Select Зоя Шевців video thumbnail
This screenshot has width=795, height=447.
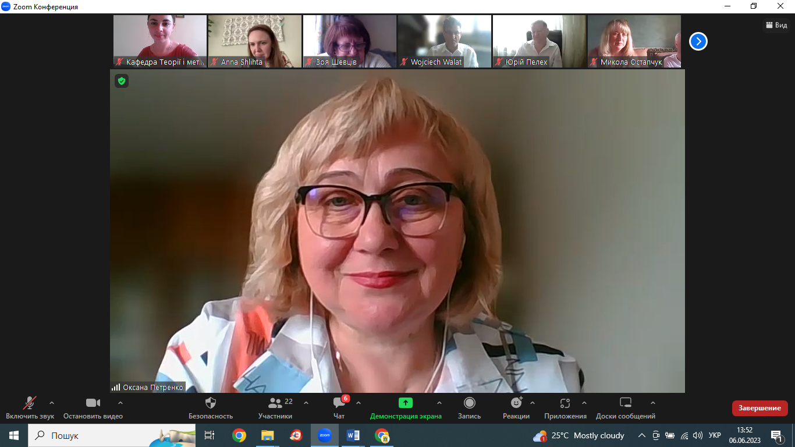coord(350,41)
